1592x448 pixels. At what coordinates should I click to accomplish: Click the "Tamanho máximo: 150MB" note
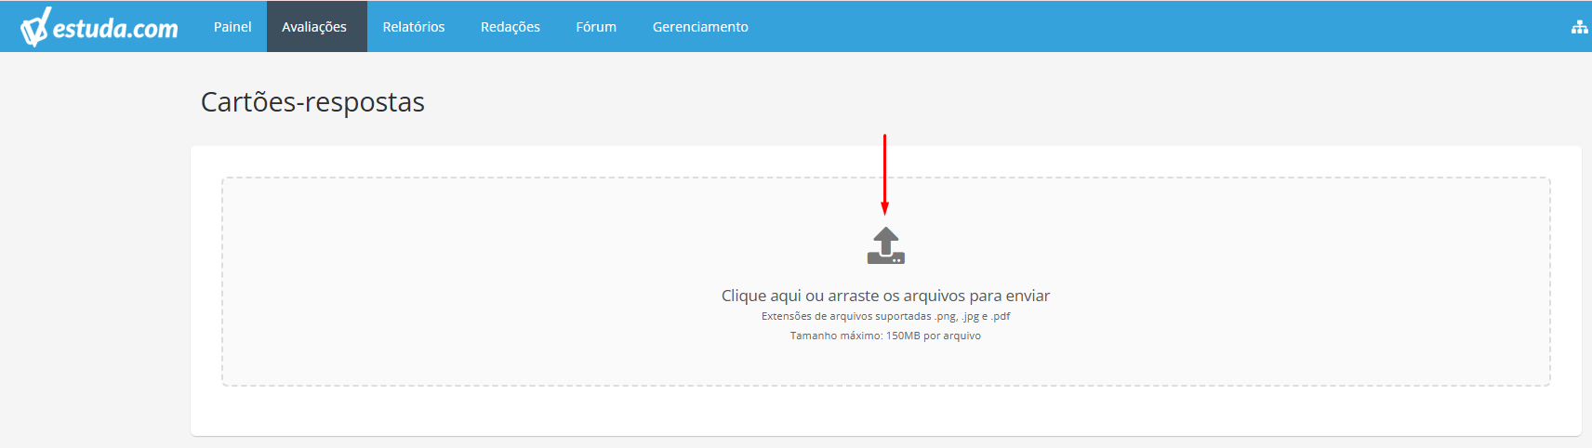coord(885,336)
